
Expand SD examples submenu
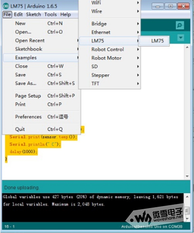click(110, 66)
